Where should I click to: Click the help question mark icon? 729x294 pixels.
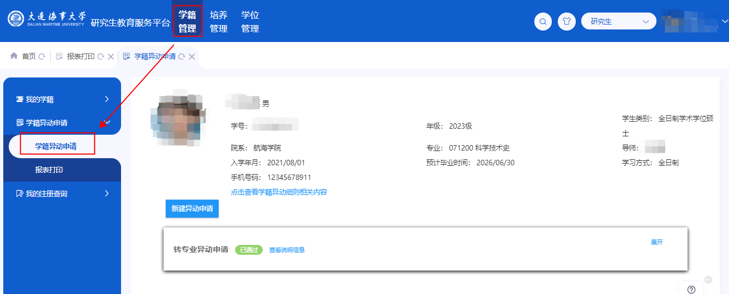click(x=691, y=289)
